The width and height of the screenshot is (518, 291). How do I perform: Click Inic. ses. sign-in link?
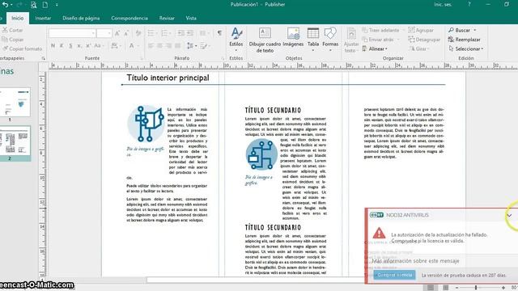[x=443, y=5]
